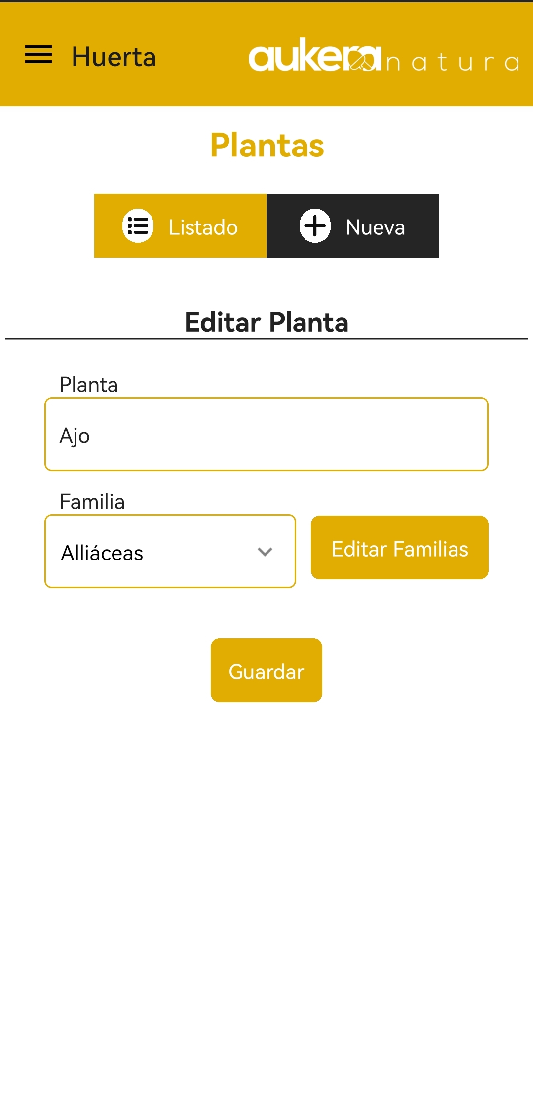Click the Plantas page heading

click(267, 146)
